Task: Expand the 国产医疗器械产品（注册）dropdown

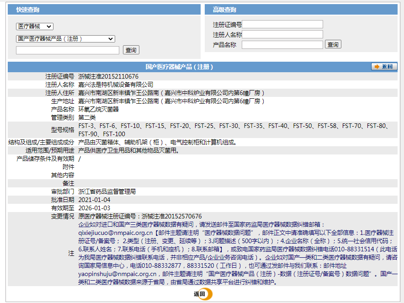Action: (x=65, y=39)
